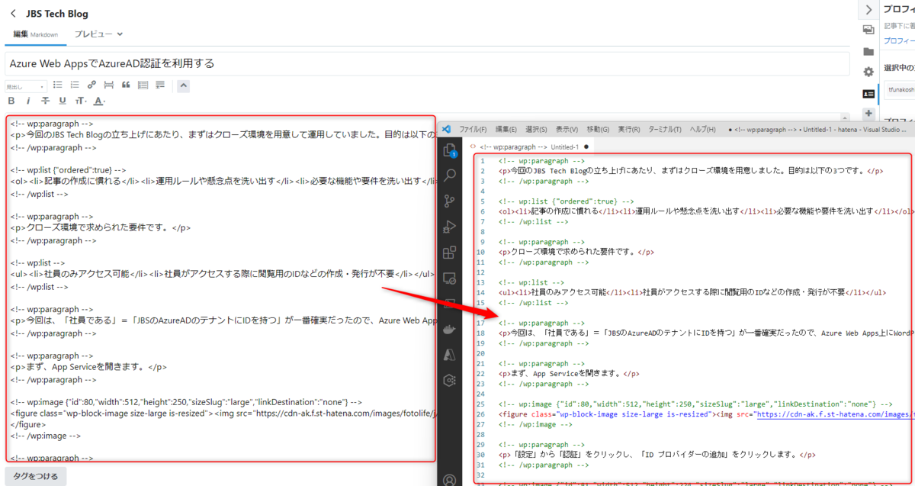Click the article title field
Screen dimensions: 915x486
point(427,63)
